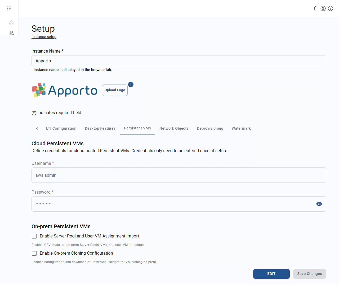Switch to the Desktop Features tab

click(100, 128)
